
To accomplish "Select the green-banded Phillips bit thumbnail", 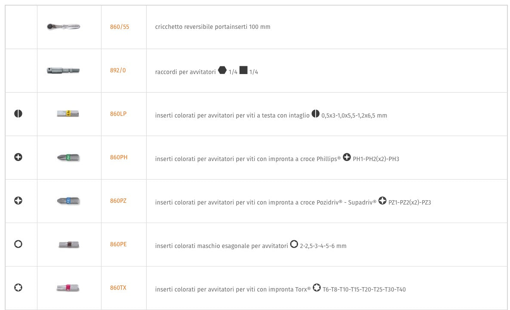I will click(x=68, y=158).
